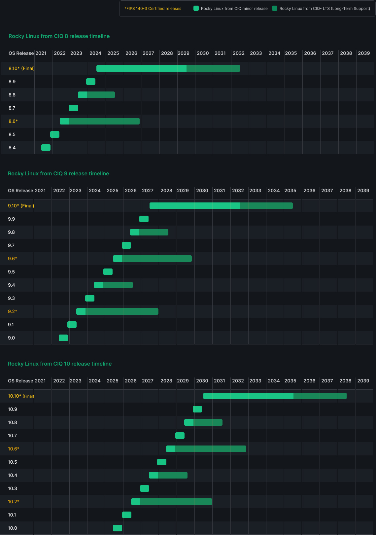This screenshot has height=535, width=376.
Task: Click OS Release header in version 10 timeline
Action: 20,381
